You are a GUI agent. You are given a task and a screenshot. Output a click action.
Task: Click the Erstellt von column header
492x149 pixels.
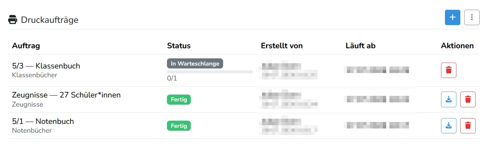(282, 46)
